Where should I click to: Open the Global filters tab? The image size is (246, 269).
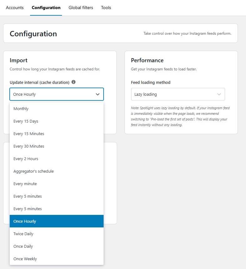pos(80,8)
